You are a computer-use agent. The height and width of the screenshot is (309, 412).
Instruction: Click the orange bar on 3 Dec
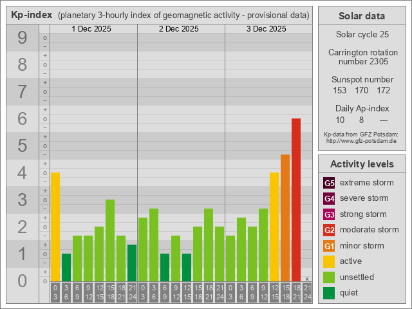click(x=285, y=218)
